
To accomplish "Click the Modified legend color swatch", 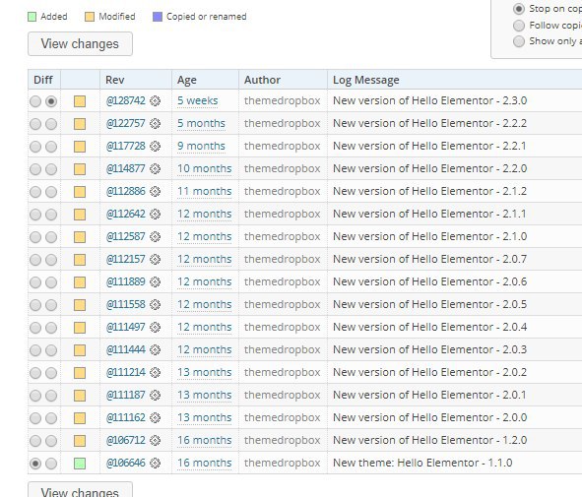I will point(90,17).
